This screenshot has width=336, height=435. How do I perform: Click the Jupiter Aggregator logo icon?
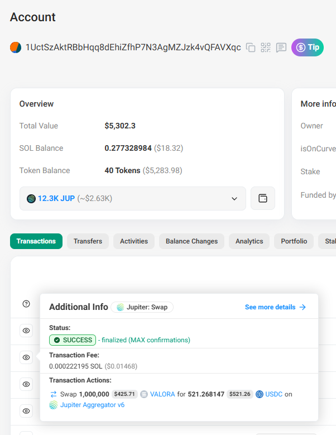tap(53, 405)
